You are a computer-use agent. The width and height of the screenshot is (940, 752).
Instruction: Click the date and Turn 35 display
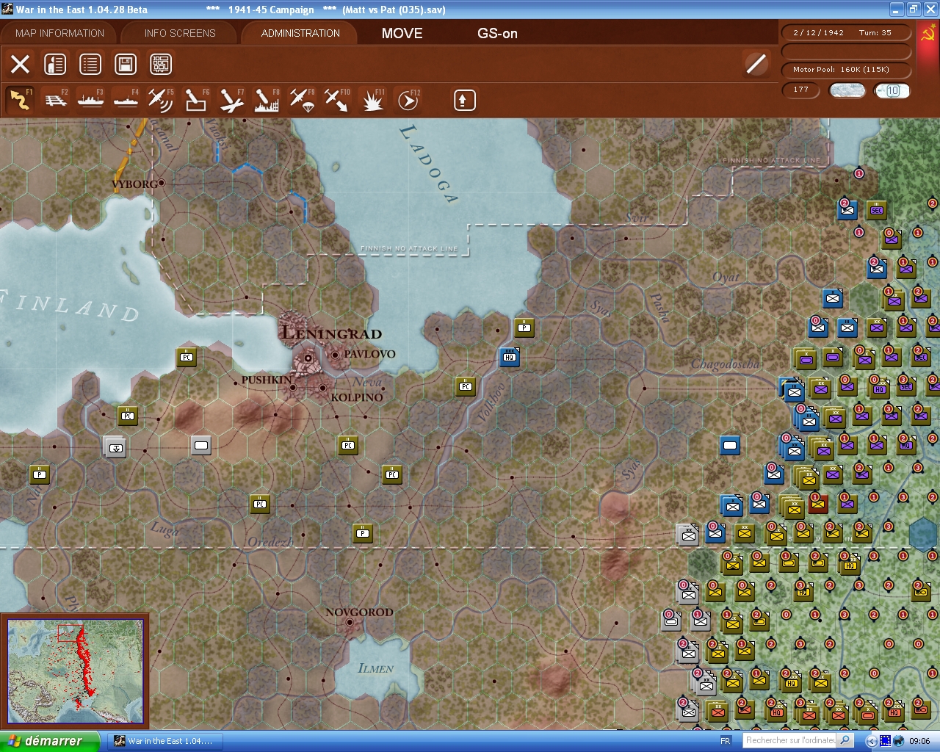[845, 32]
